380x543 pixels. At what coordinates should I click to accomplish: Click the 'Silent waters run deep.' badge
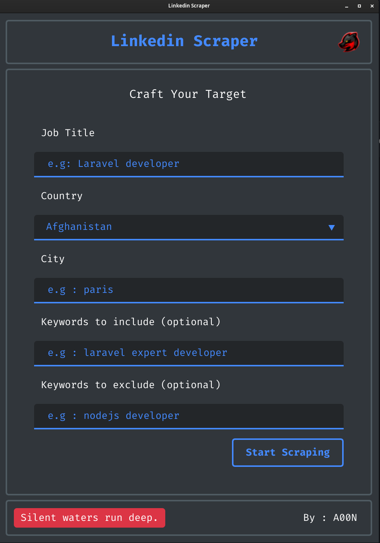tap(90, 518)
